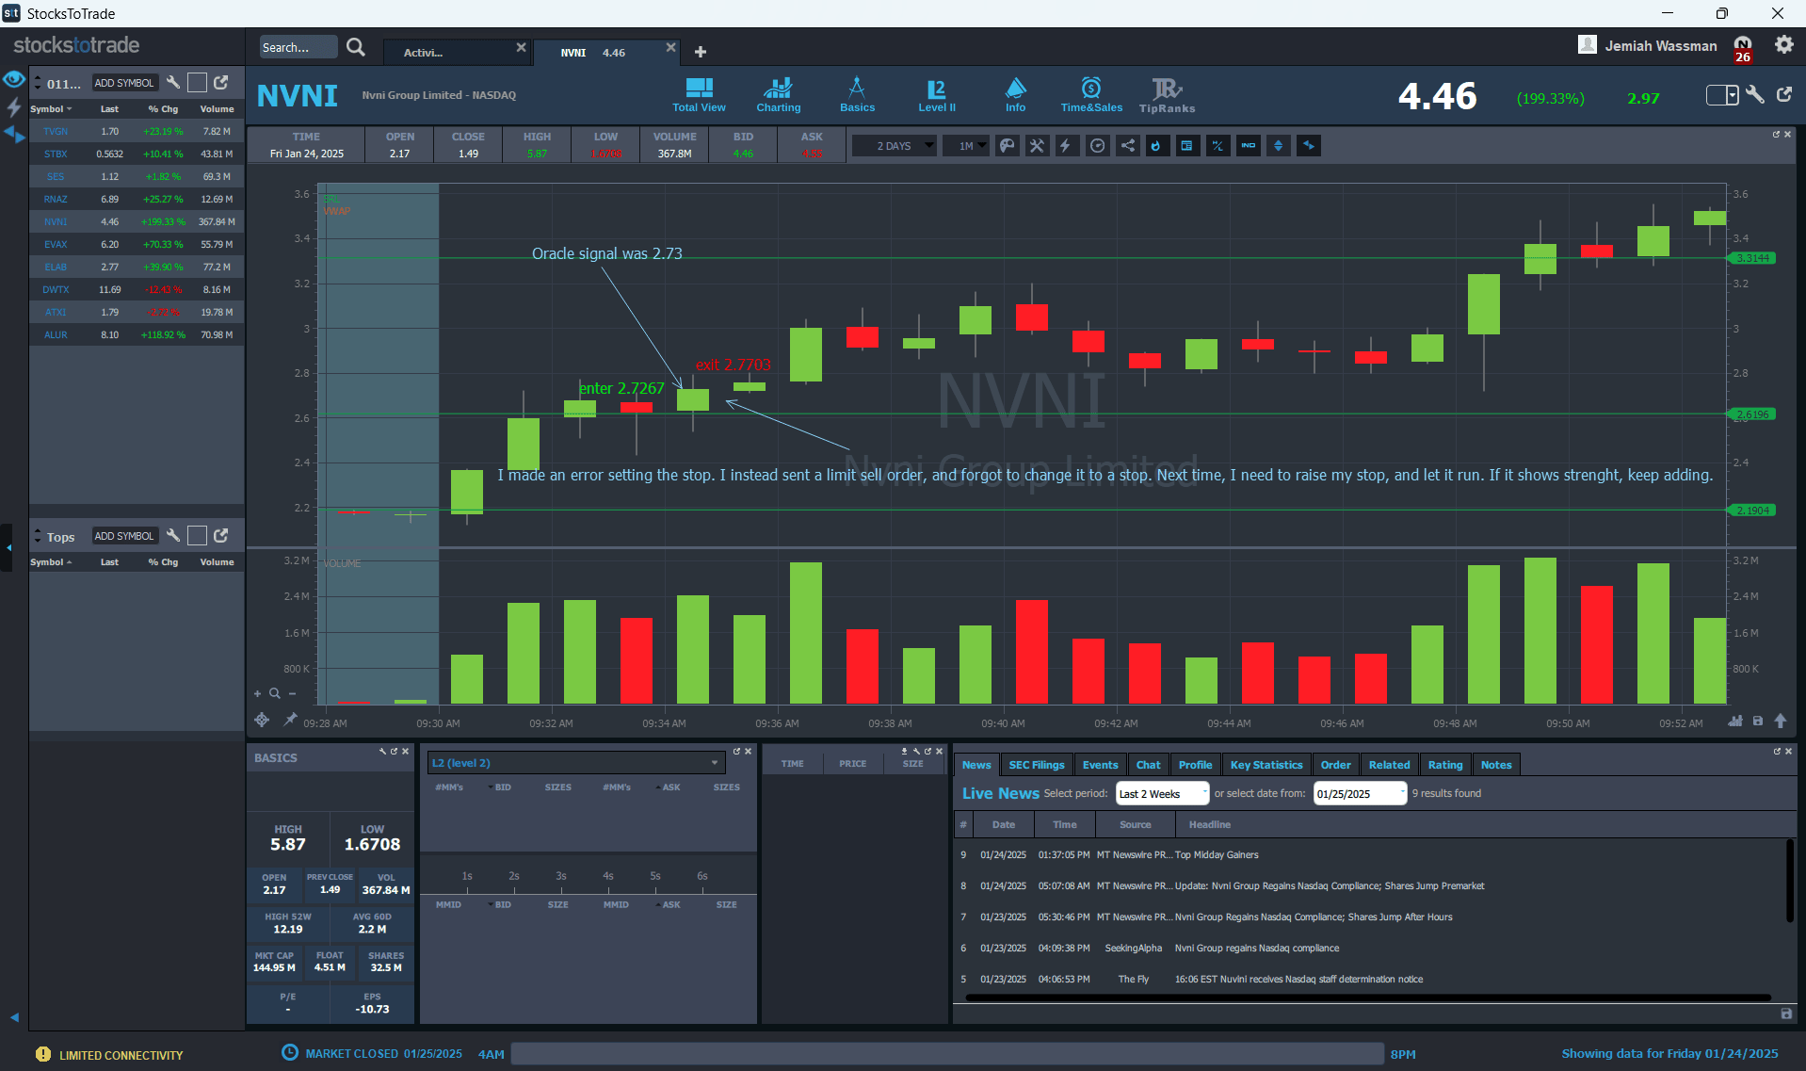This screenshot has width=1806, height=1071.
Task: Open the Time&Sales view
Action: click(x=1091, y=95)
